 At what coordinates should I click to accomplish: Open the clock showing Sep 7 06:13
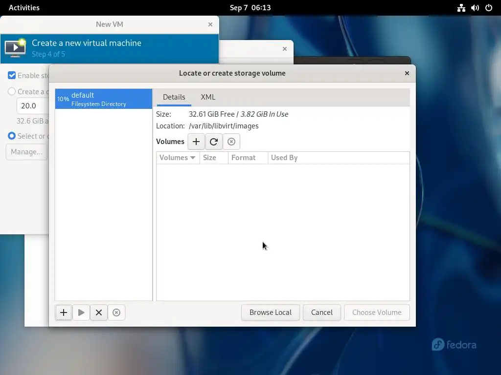250,8
